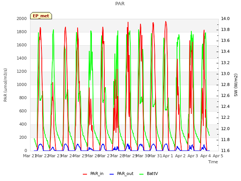The height and width of the screenshot is (181, 241).
Task: Click the 1200 left axis tick label
Action: tap(22, 71)
